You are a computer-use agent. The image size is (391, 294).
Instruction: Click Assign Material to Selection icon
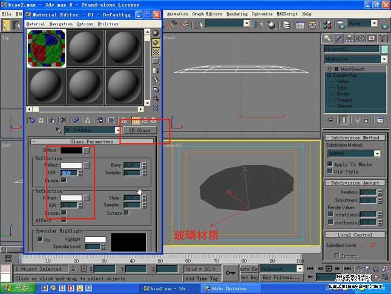click(52, 121)
